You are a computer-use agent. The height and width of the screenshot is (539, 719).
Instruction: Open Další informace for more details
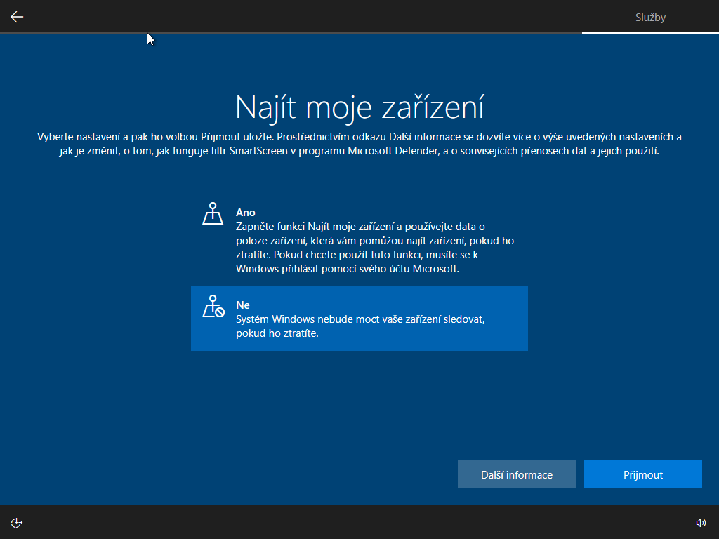(x=516, y=474)
